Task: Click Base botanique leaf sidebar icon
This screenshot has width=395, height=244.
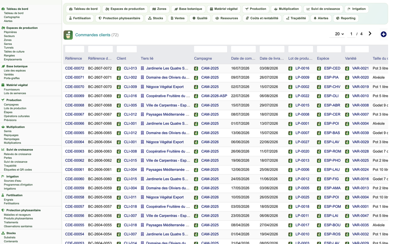Action: click(3, 66)
